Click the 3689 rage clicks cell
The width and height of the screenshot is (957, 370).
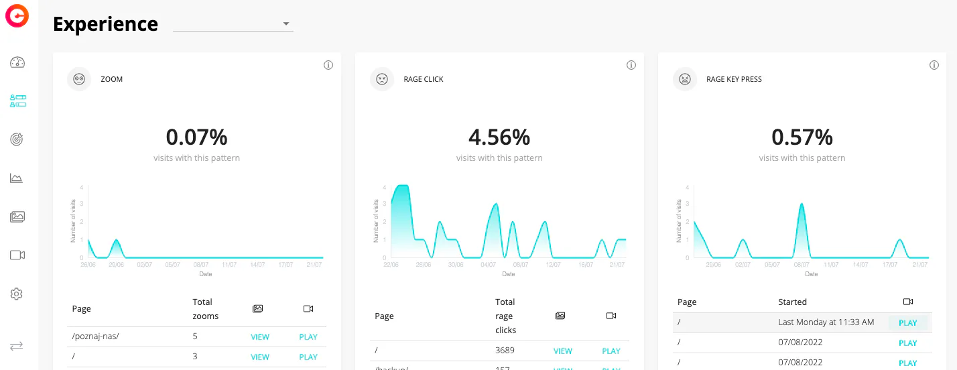[x=506, y=351]
